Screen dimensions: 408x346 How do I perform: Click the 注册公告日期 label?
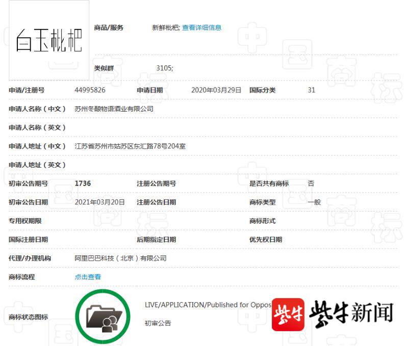click(x=157, y=202)
